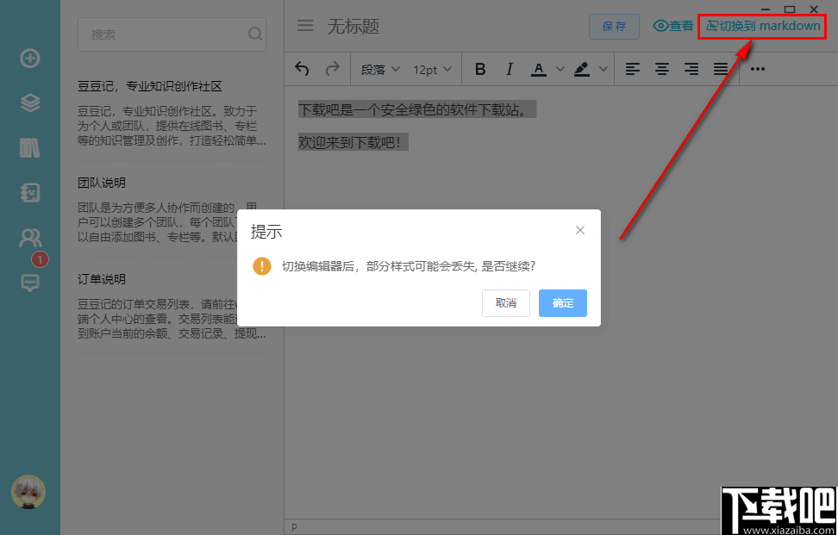Open the 12pt font size dropdown
The width and height of the screenshot is (838, 535).
coord(432,69)
